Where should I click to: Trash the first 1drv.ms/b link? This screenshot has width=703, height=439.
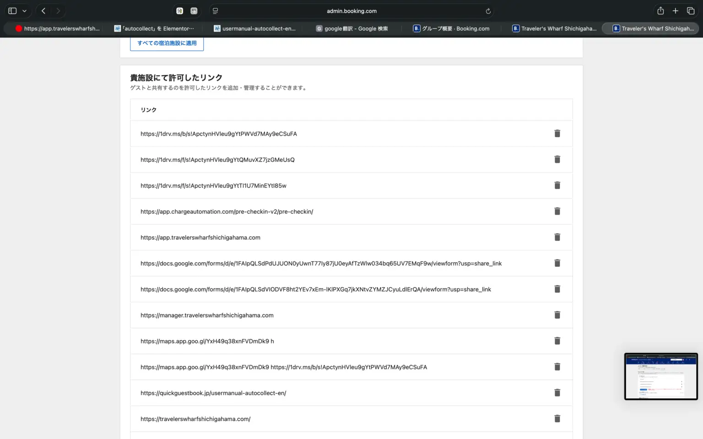[557, 134]
